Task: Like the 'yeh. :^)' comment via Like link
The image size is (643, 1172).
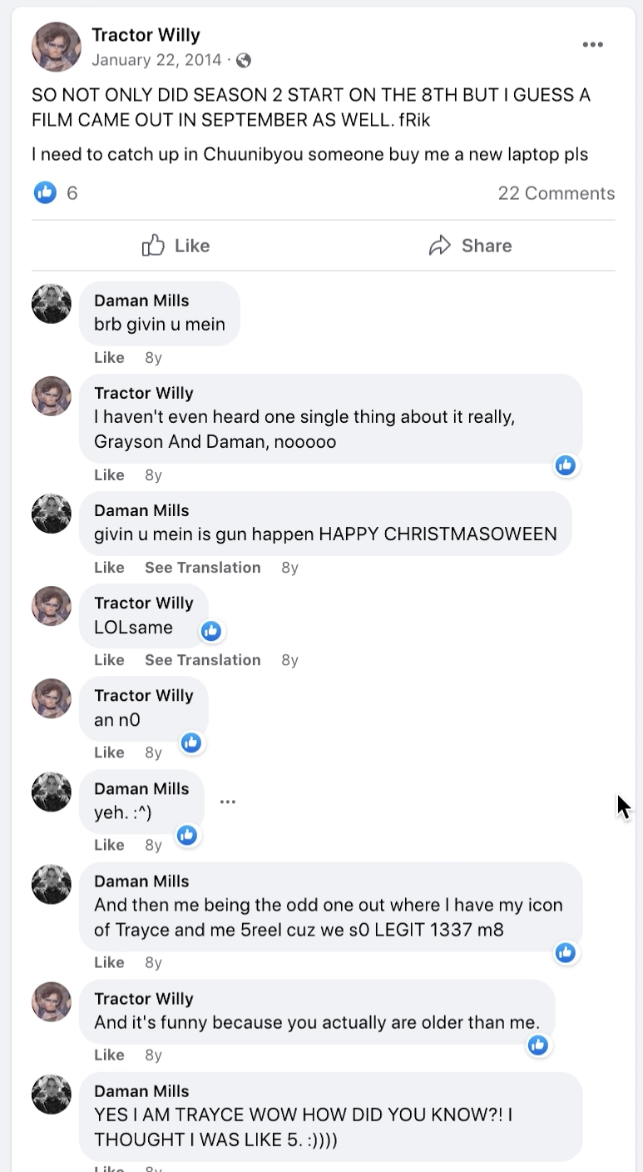Action: coord(109,845)
